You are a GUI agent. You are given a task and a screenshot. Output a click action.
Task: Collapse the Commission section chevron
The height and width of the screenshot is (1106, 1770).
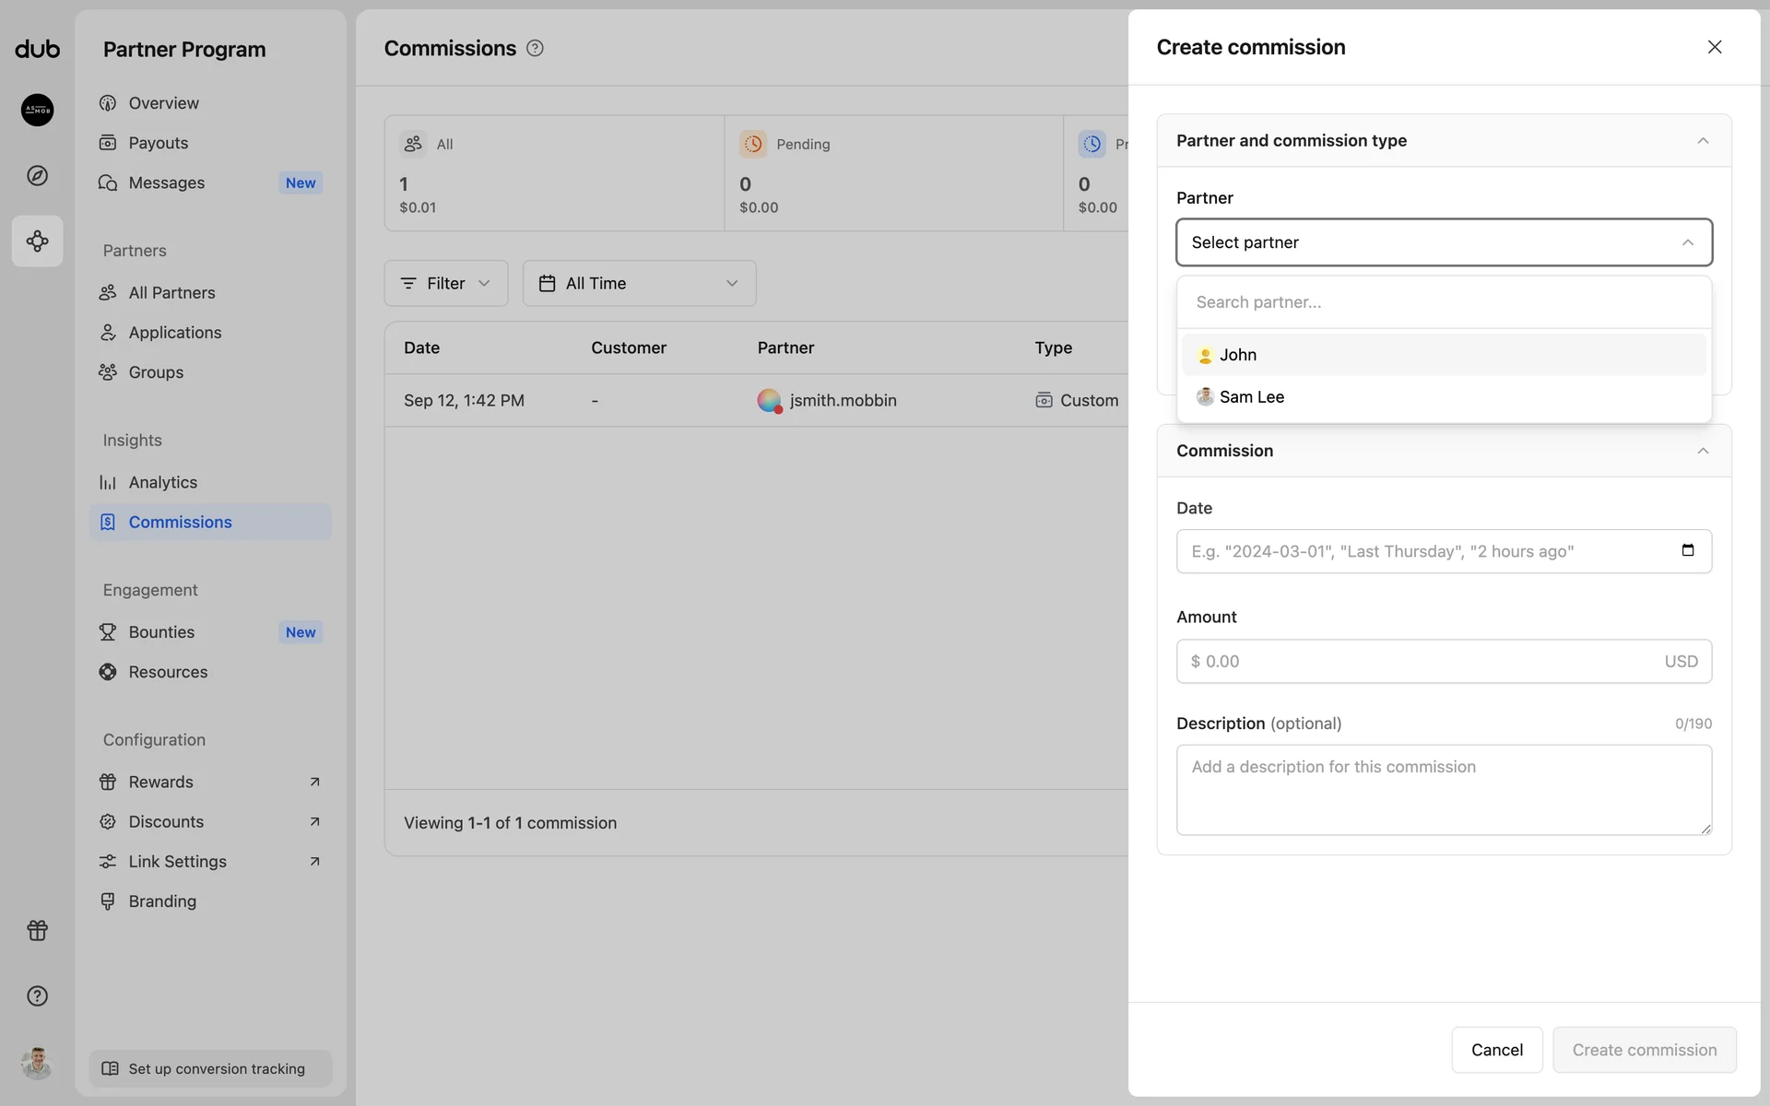pos(1702,451)
